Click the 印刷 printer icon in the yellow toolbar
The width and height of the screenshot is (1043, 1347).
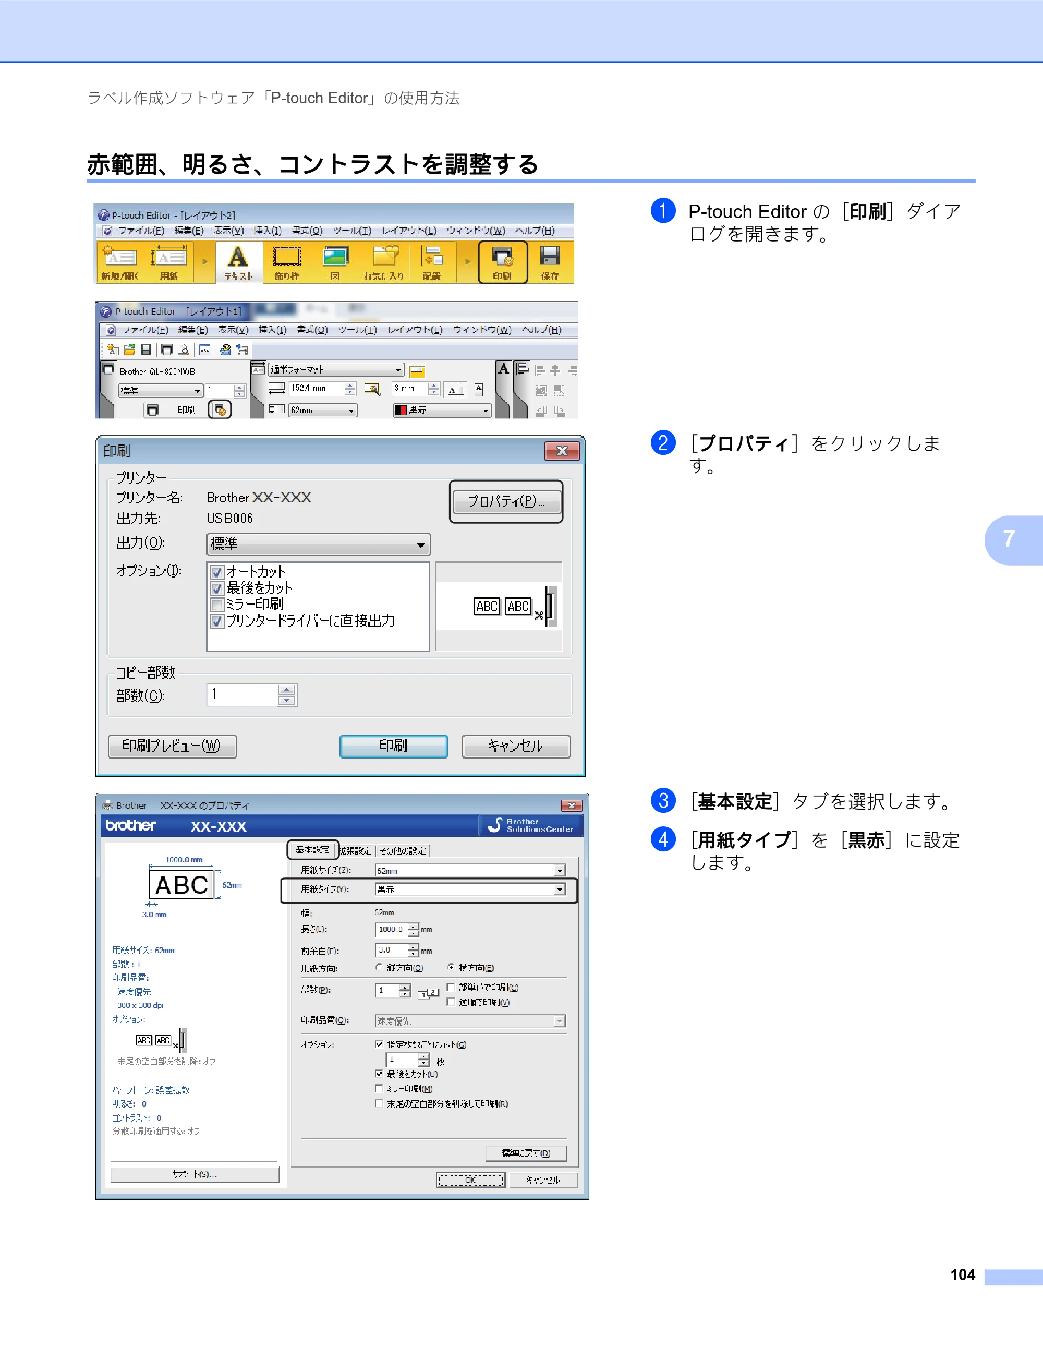pos(502,262)
